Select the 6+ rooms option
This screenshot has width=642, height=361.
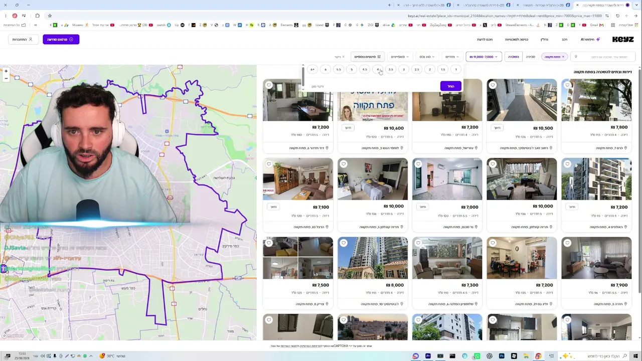point(312,70)
